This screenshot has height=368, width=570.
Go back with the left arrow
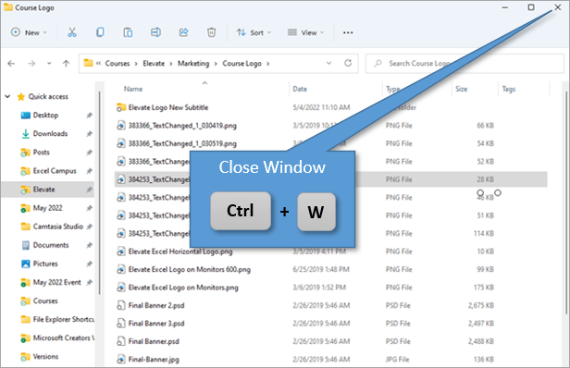click(x=11, y=64)
